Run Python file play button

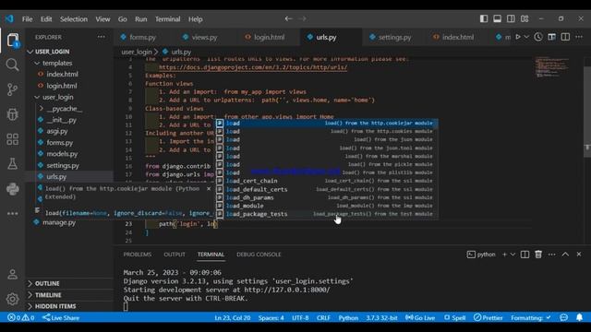518,37
